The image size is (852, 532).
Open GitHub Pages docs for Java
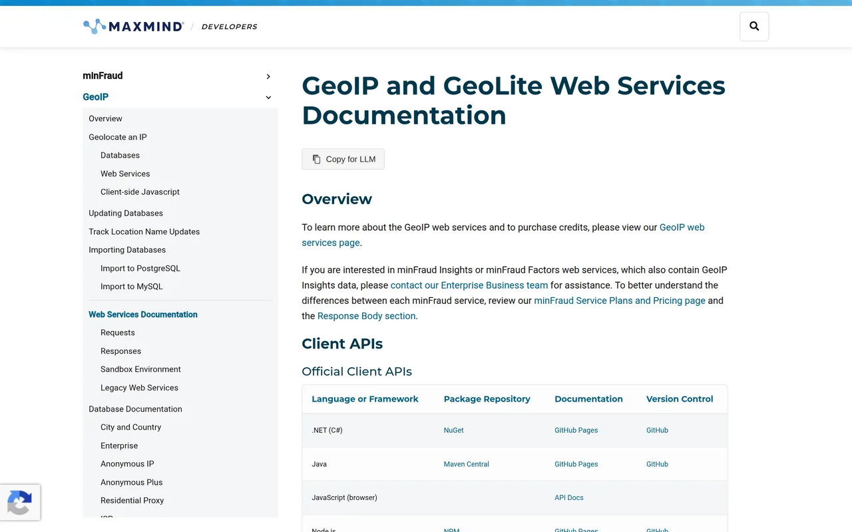click(576, 464)
